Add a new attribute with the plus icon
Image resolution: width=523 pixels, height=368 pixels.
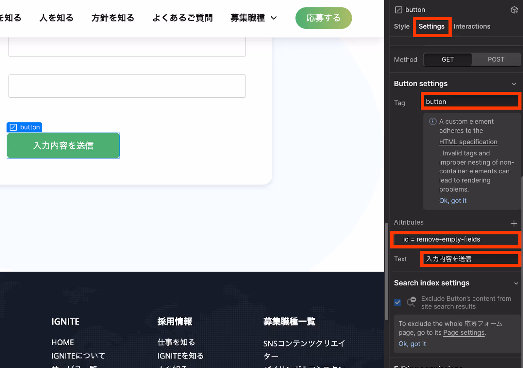514,223
